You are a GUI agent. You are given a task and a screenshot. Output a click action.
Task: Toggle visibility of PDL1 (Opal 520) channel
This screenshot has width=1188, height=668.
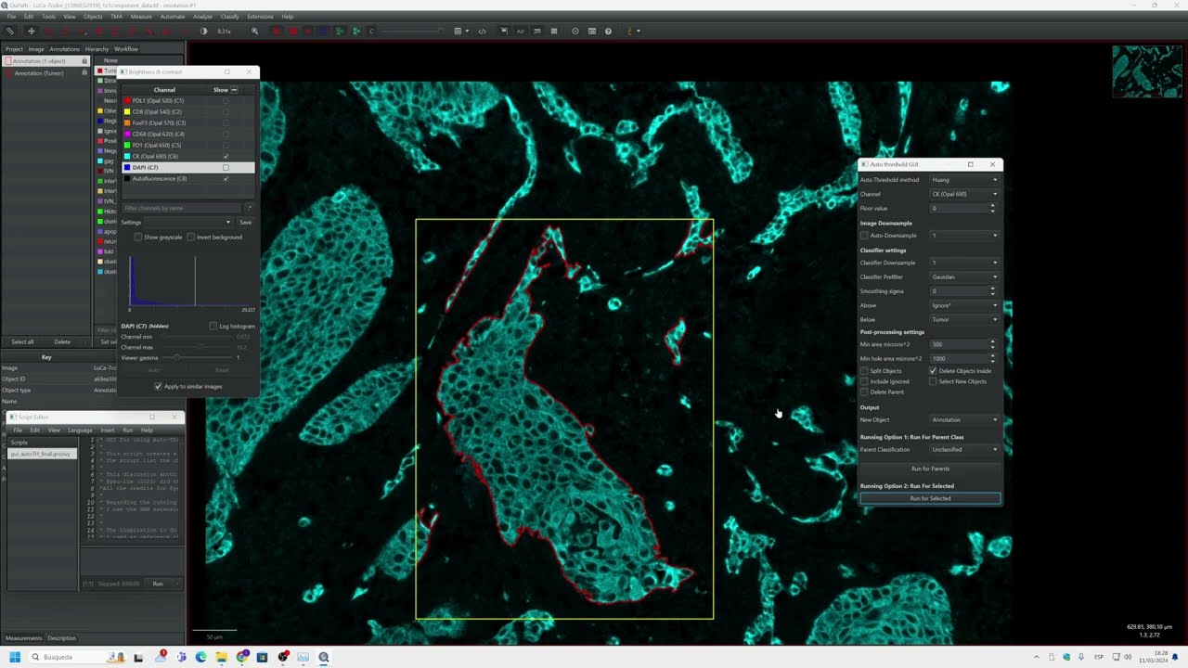click(x=226, y=100)
